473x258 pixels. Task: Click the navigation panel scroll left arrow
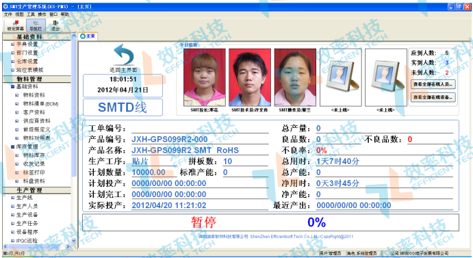coord(5,246)
